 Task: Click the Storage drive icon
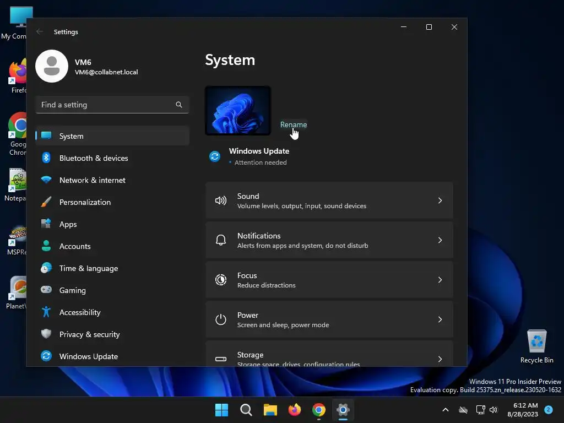pos(221,359)
